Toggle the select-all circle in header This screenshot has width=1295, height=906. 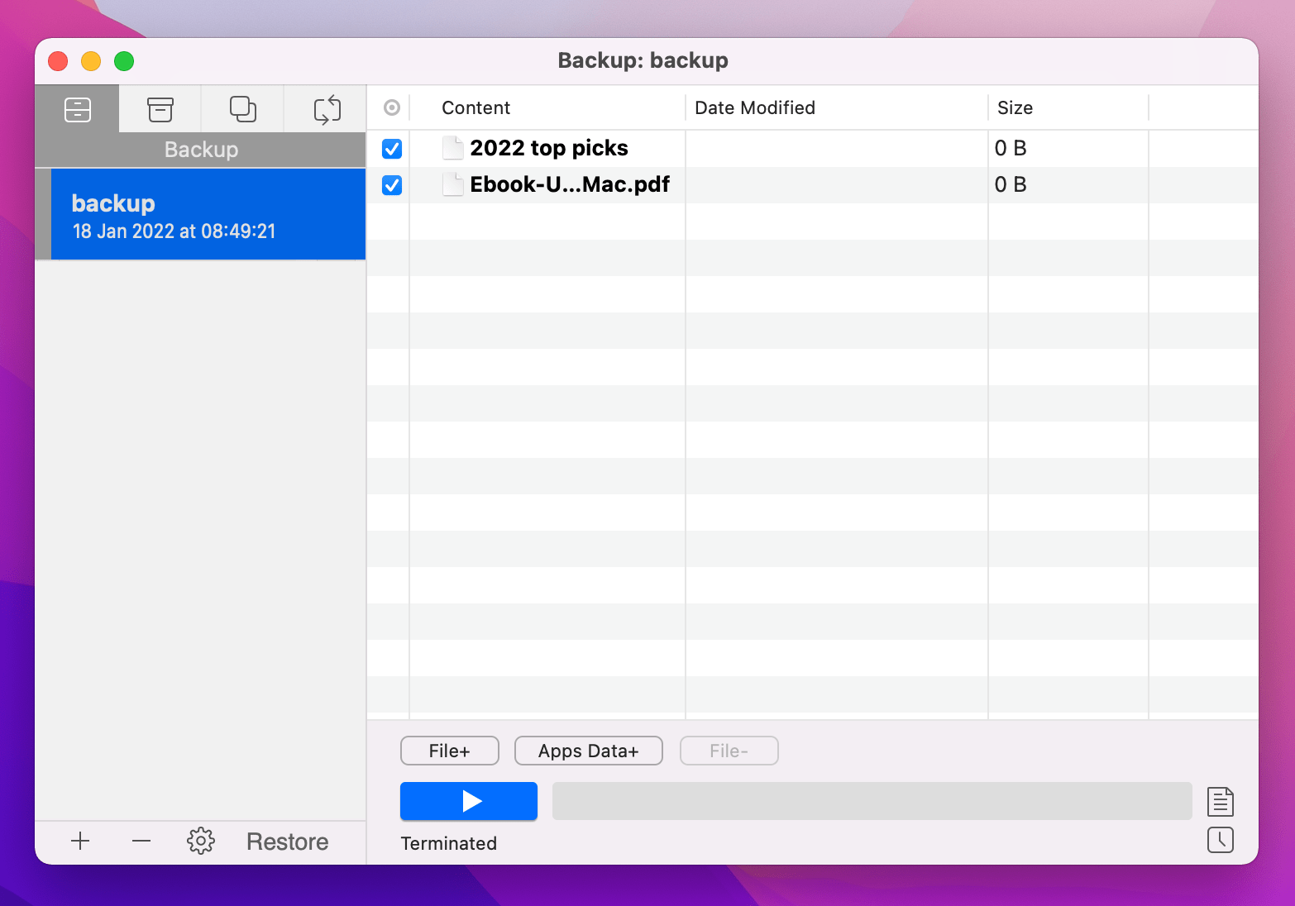[392, 107]
